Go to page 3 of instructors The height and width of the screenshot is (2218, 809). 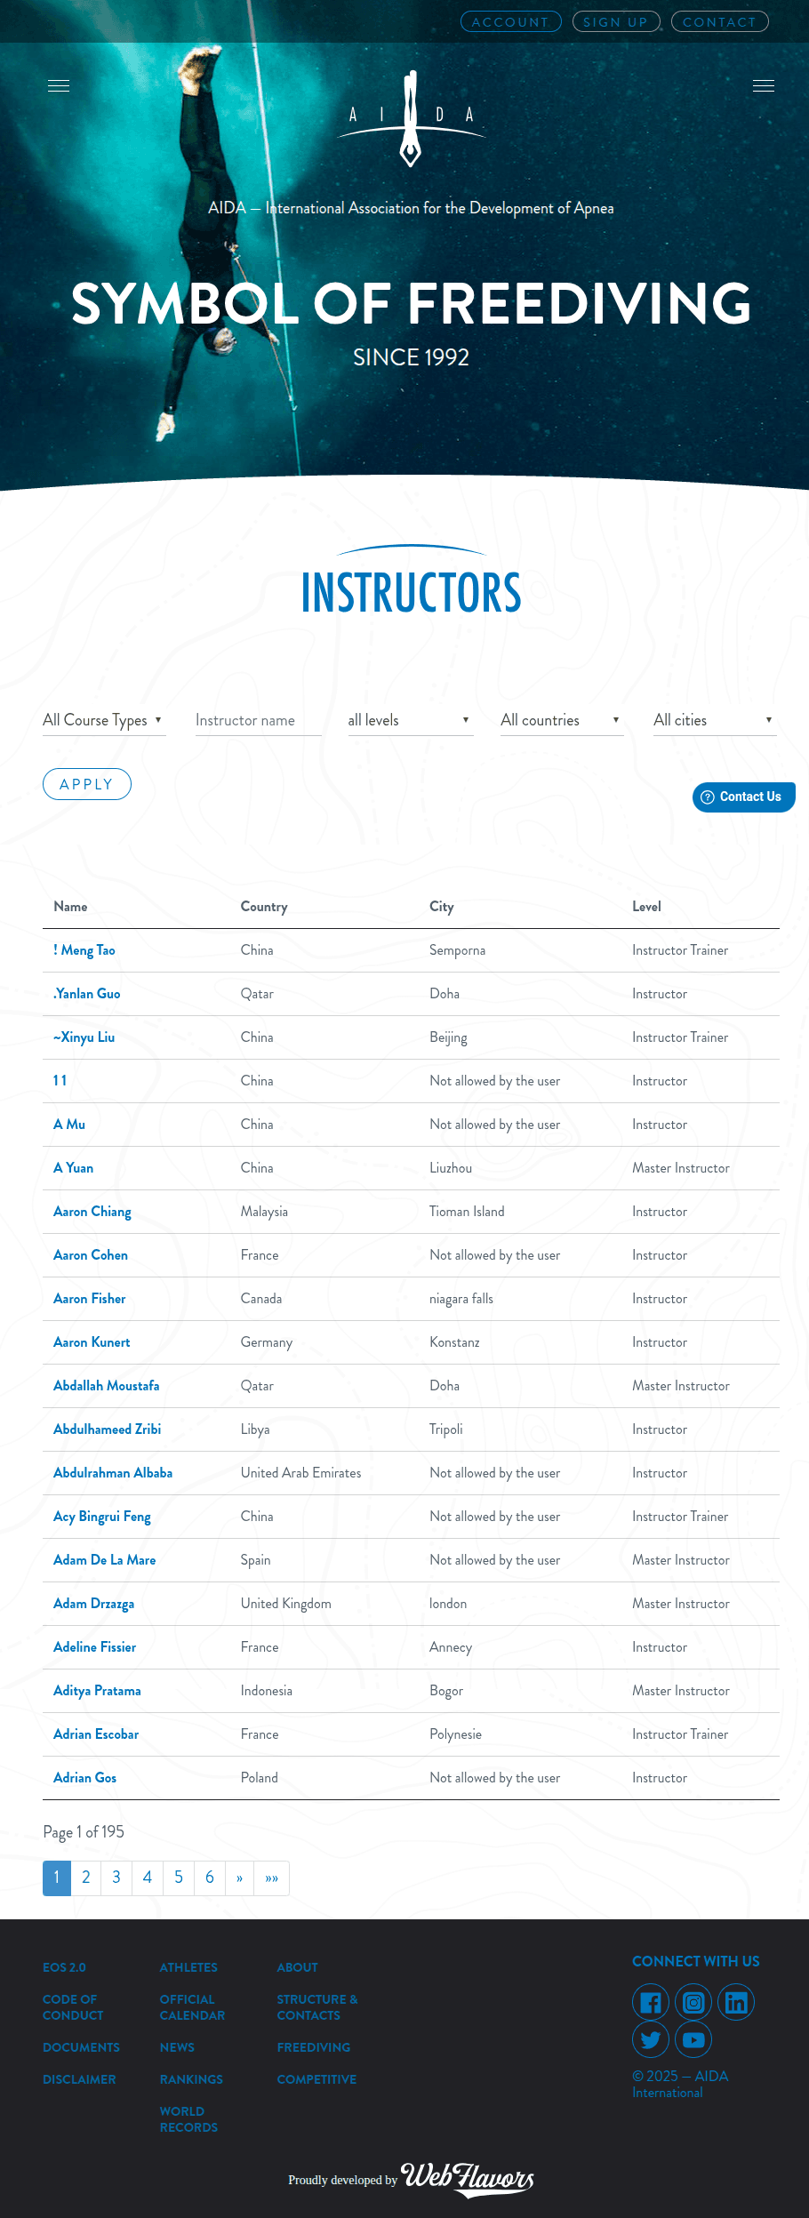116,1878
